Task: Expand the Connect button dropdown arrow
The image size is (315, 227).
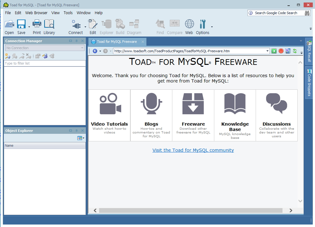Action: [x=85, y=27]
